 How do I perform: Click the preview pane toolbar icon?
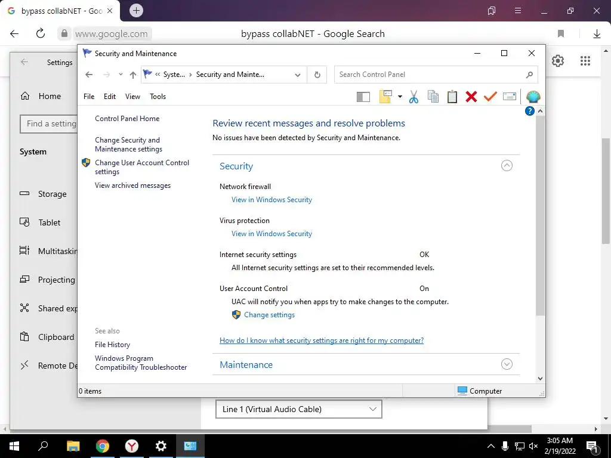[363, 97]
